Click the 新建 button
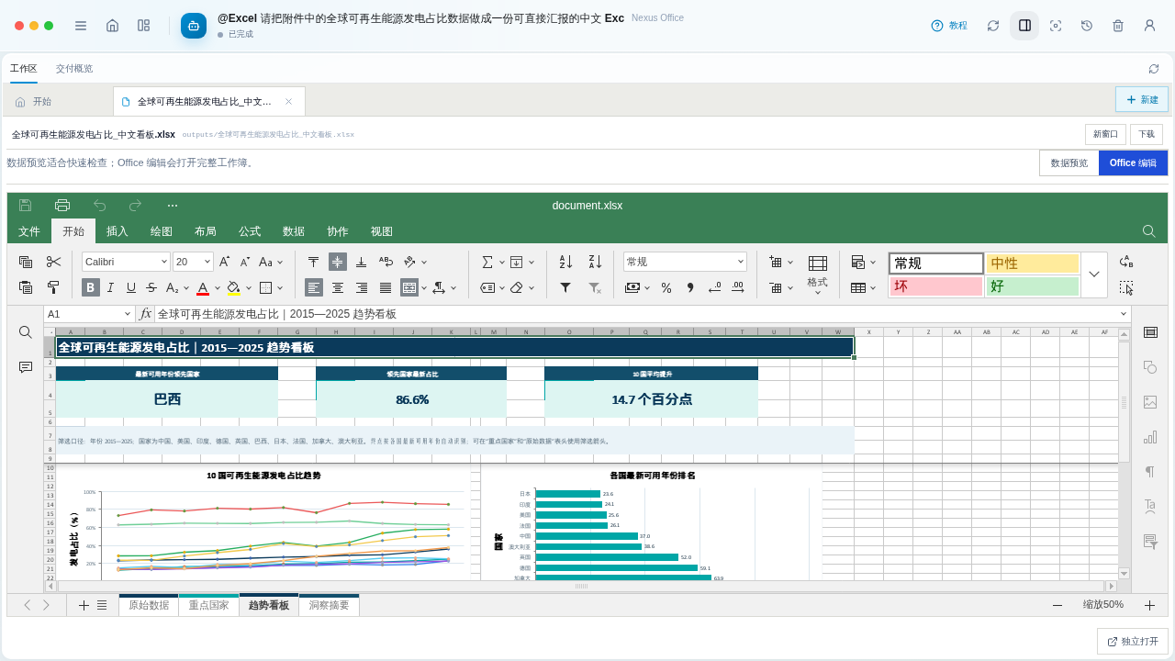The width and height of the screenshot is (1175, 661). click(x=1142, y=99)
